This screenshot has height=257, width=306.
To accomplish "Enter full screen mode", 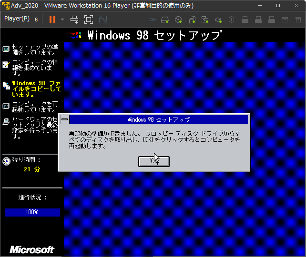I will pyautogui.click(x=89, y=20).
